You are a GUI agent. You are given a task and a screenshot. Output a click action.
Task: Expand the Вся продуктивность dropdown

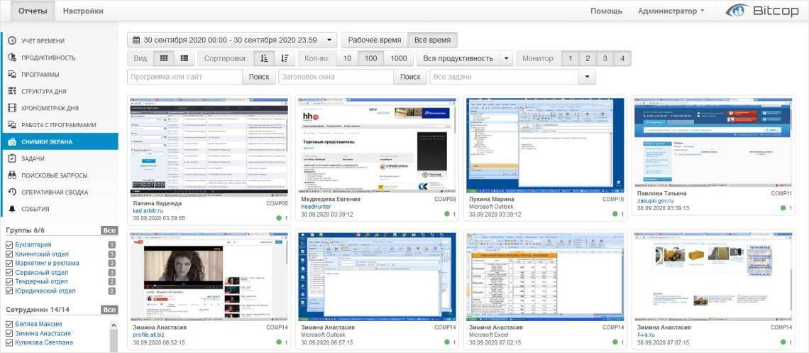[x=506, y=58]
